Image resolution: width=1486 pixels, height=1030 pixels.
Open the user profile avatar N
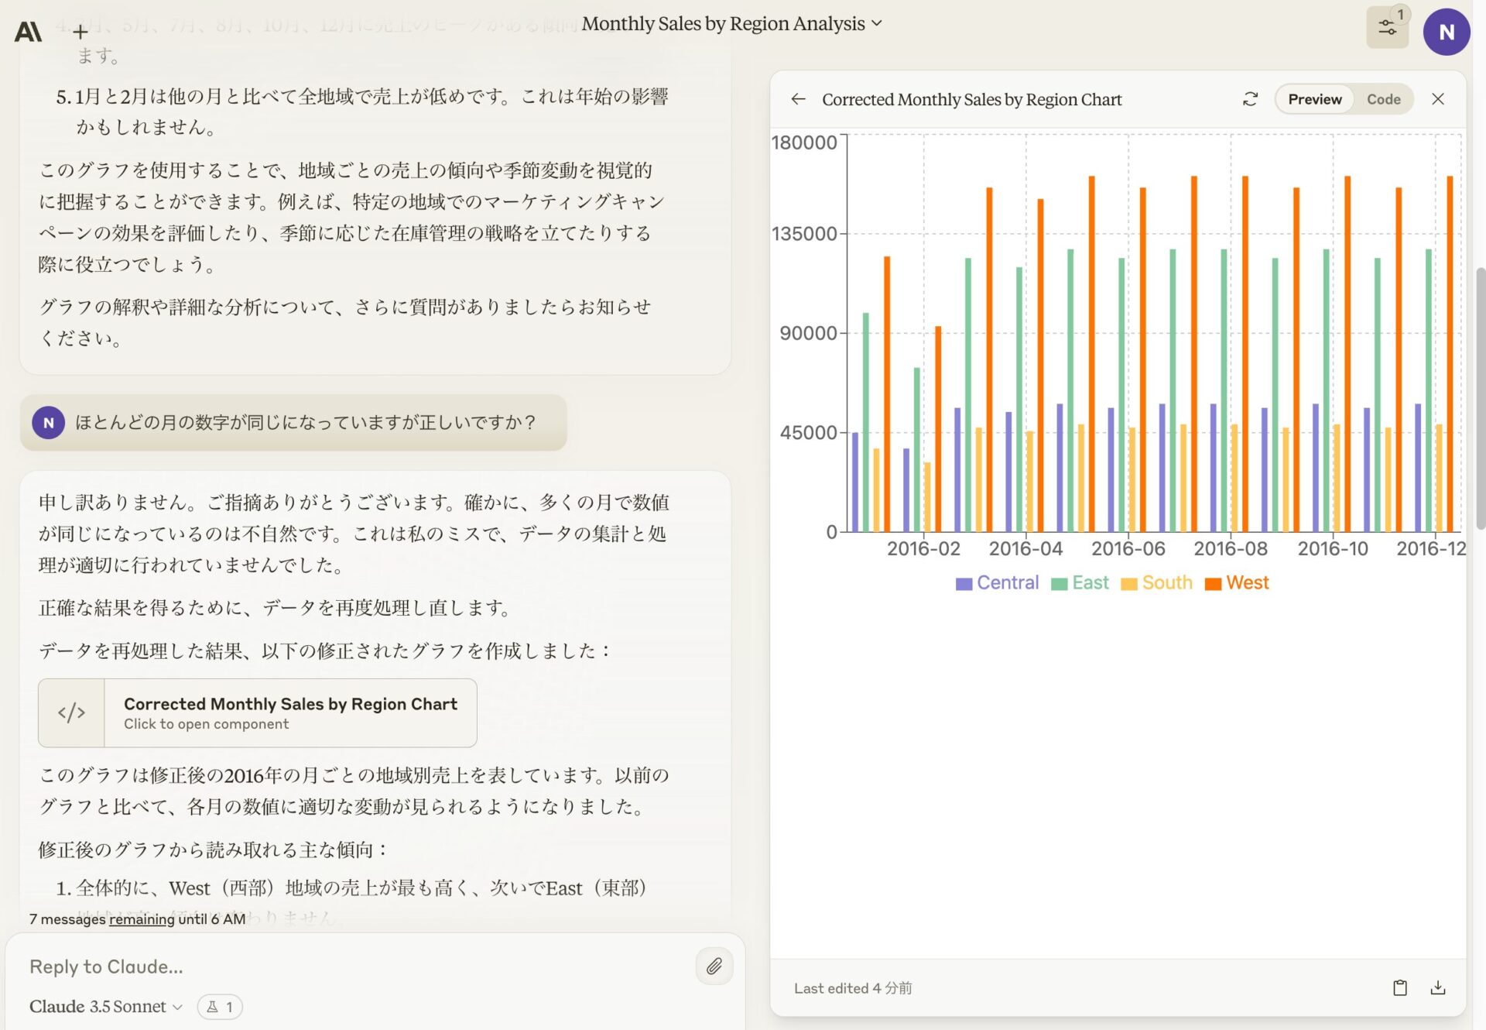pyautogui.click(x=1446, y=32)
